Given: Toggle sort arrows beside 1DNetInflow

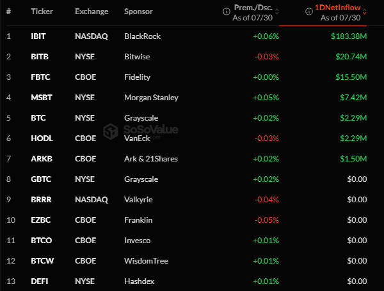Looking at the screenshot, I should tap(365, 11).
